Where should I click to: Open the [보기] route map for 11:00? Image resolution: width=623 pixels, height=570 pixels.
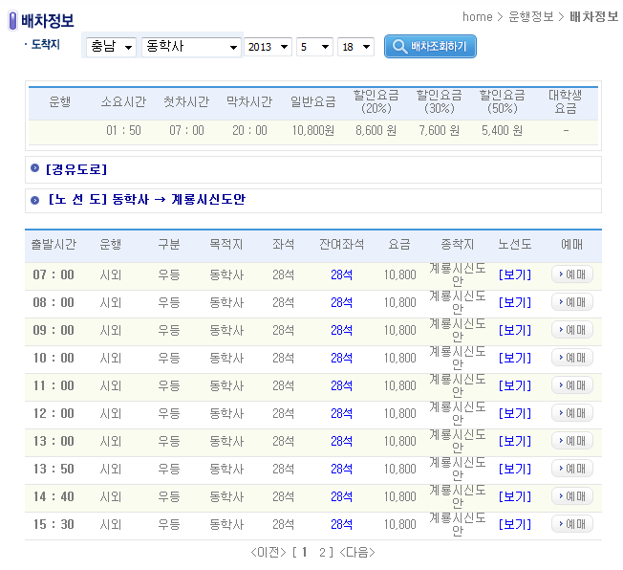515,385
